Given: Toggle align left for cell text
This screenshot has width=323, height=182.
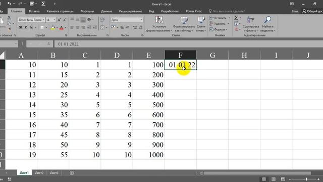Looking at the screenshot, I should (72, 27).
